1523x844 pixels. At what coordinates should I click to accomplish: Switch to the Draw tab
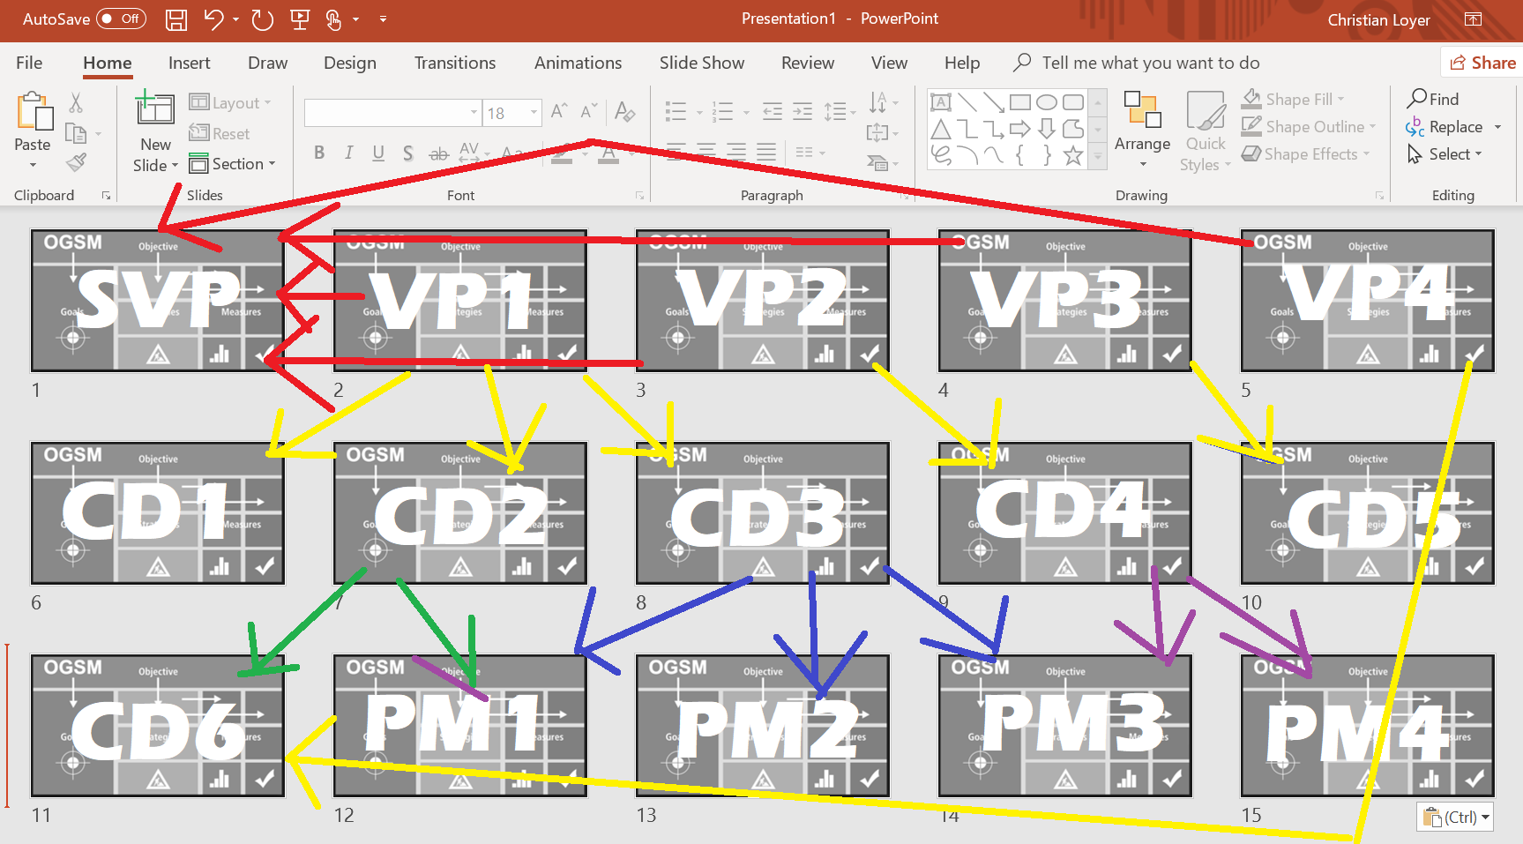pos(267,63)
